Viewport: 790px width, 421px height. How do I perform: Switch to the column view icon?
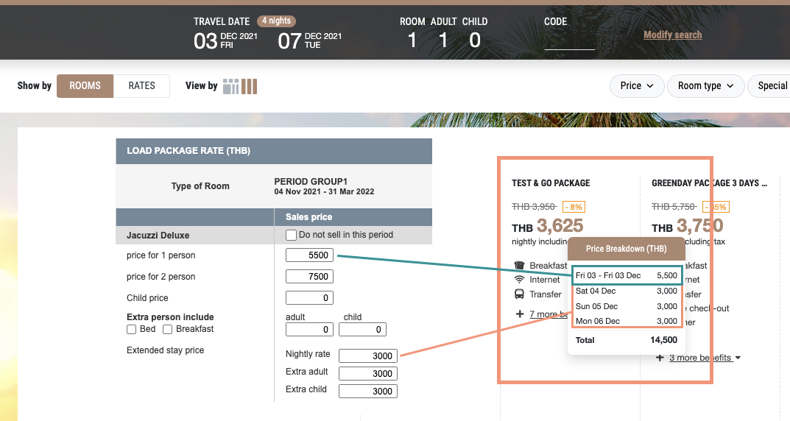250,86
